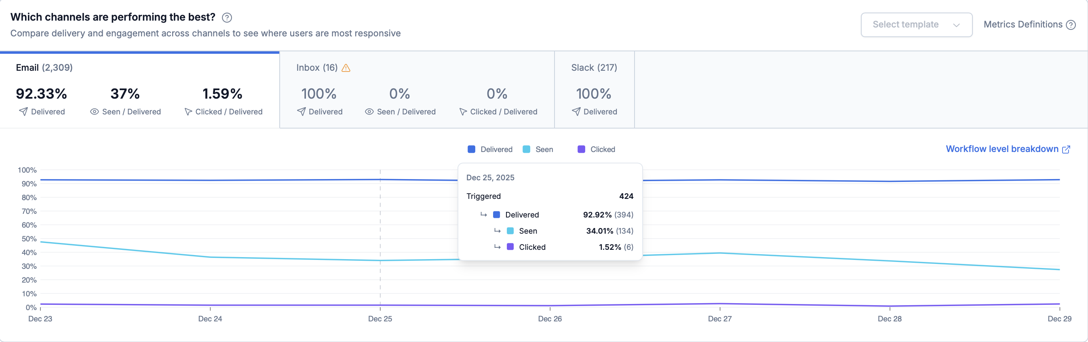Switch to the Slack (217) tab
The height and width of the screenshot is (342, 1088).
coord(594,89)
